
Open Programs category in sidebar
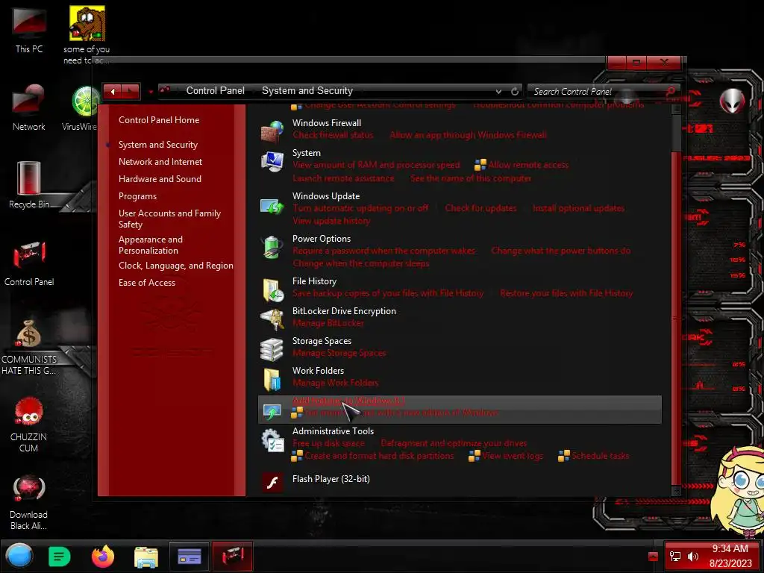137,196
